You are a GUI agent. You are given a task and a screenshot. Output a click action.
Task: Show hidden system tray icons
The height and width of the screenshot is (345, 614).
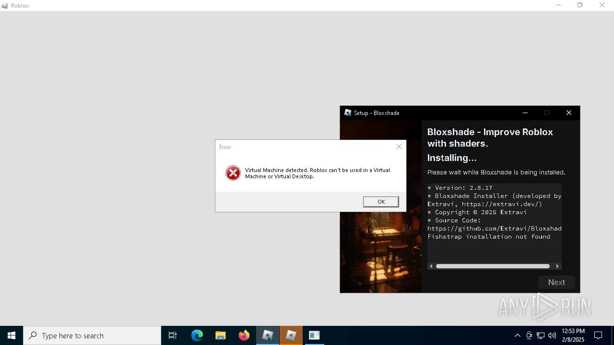(x=517, y=335)
